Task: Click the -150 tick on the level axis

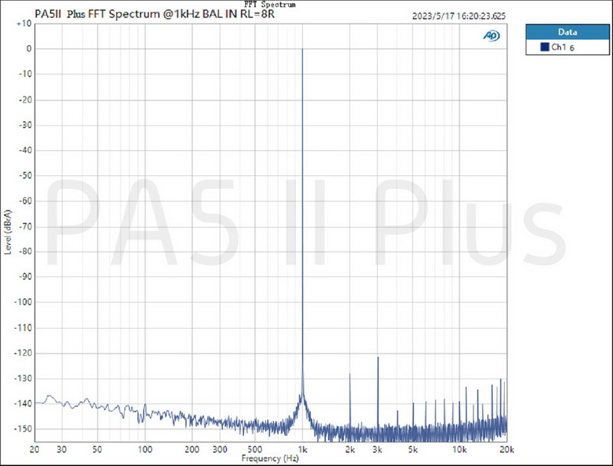Action: pyautogui.click(x=21, y=429)
